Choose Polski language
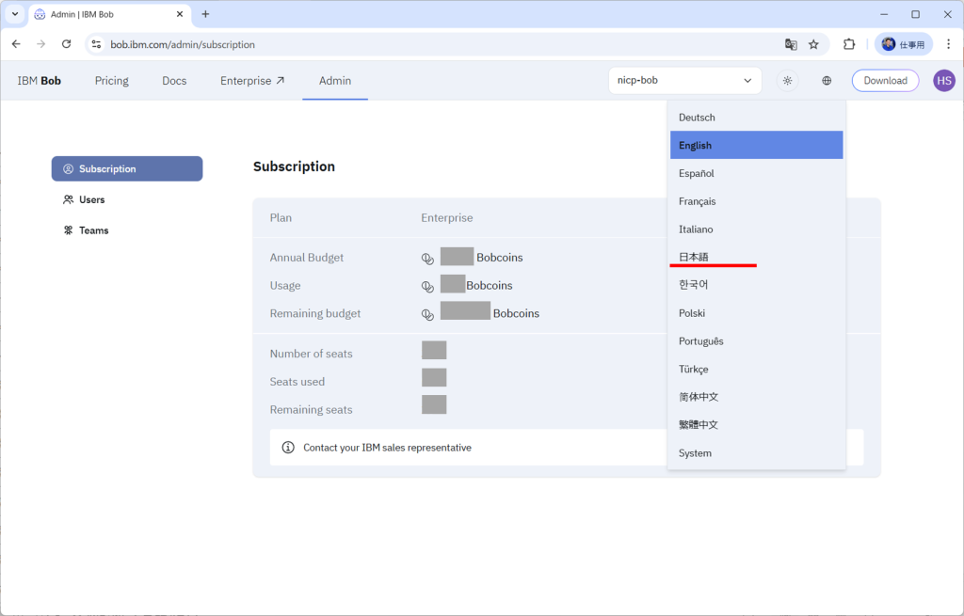964x616 pixels. tap(757, 313)
